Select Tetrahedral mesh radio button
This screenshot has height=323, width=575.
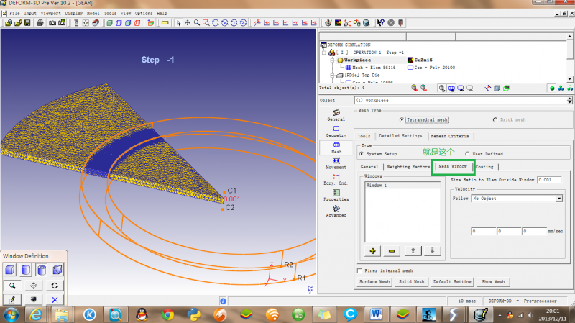point(403,119)
